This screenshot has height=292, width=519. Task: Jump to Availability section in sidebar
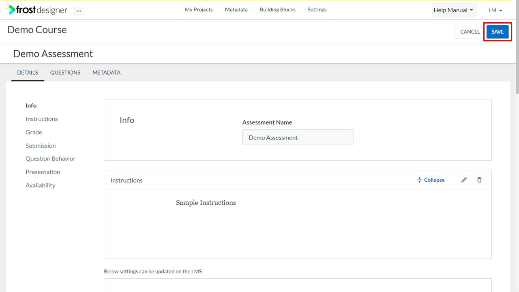[40, 185]
